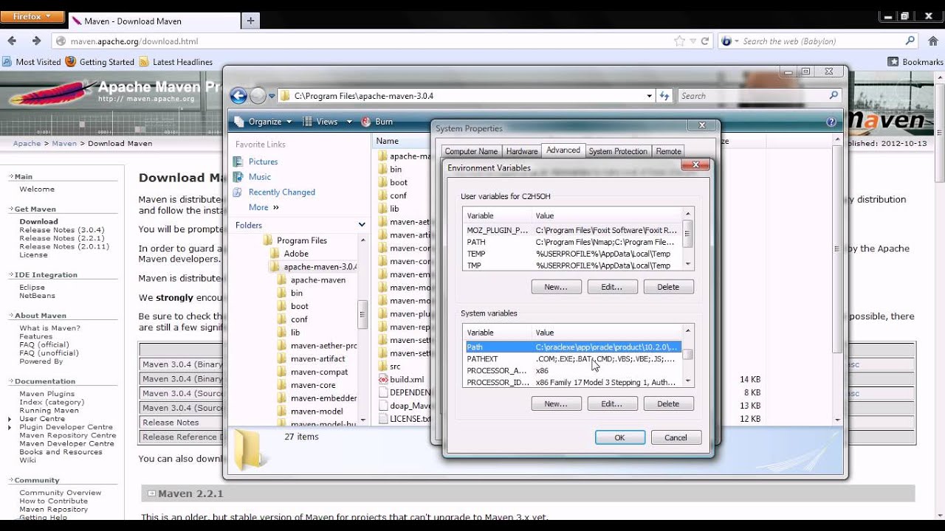Reload the Maven download page
This screenshot has height=531, width=945.
click(705, 41)
